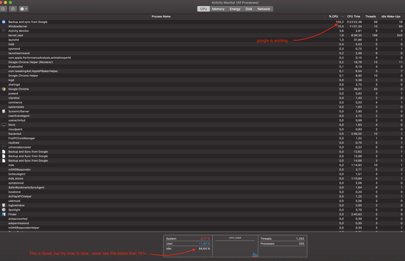Select com.tweaking4all.ApplePiBakerHelper row
The width and height of the screenshot is (405, 261).
point(202,71)
